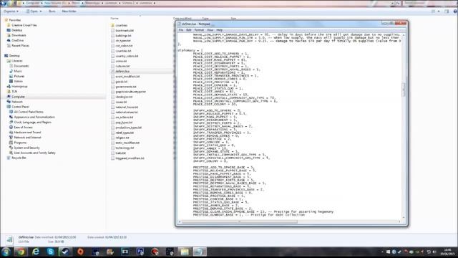Open the Documents library

tap(21, 66)
